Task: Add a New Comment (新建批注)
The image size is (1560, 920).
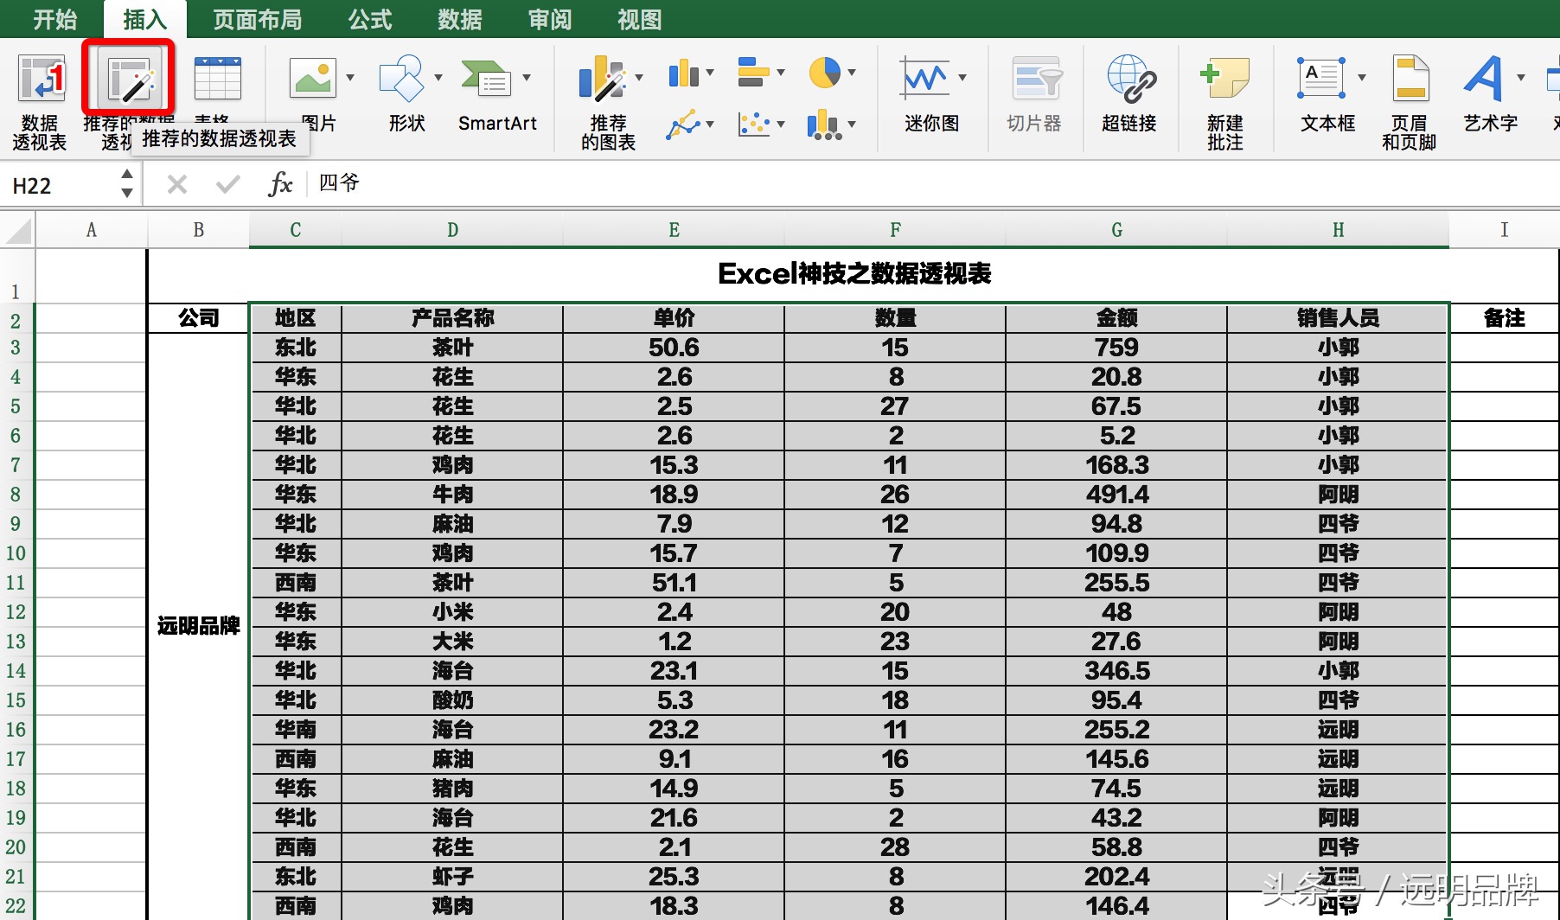Action: (1224, 80)
